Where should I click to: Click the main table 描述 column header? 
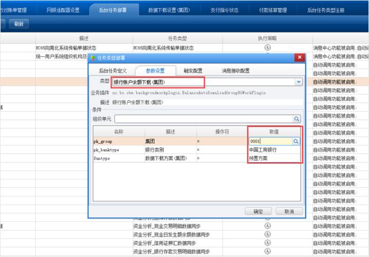pos(84,39)
